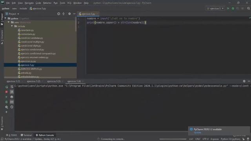The image size is (251, 141).
Task: Run ejercicos 5 with the green play icon
Action: point(228,9)
